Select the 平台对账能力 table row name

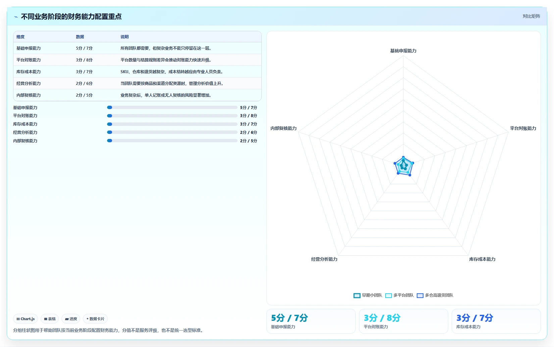click(29, 60)
